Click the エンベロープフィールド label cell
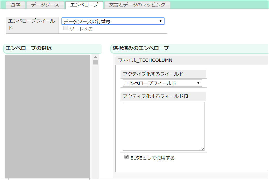 (32, 25)
